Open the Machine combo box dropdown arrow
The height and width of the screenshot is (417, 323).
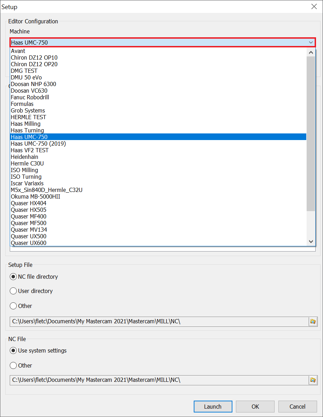tap(310, 43)
